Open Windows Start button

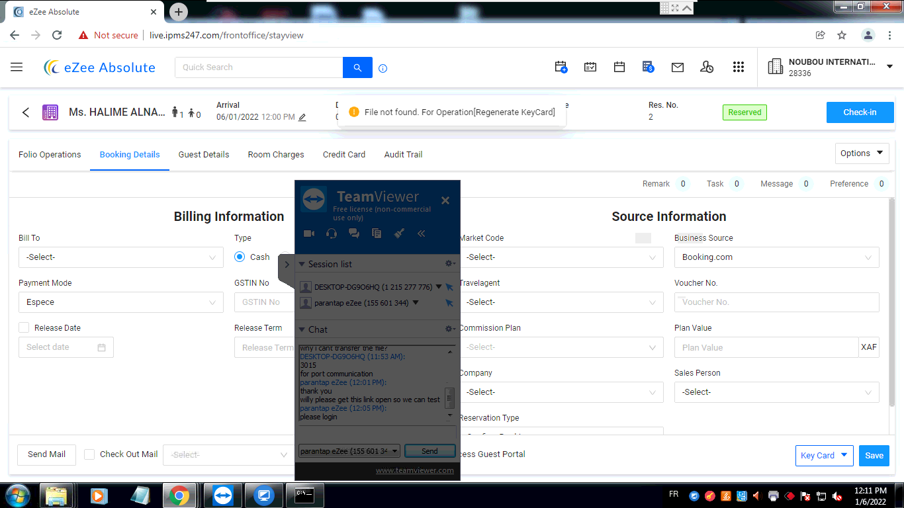17,495
